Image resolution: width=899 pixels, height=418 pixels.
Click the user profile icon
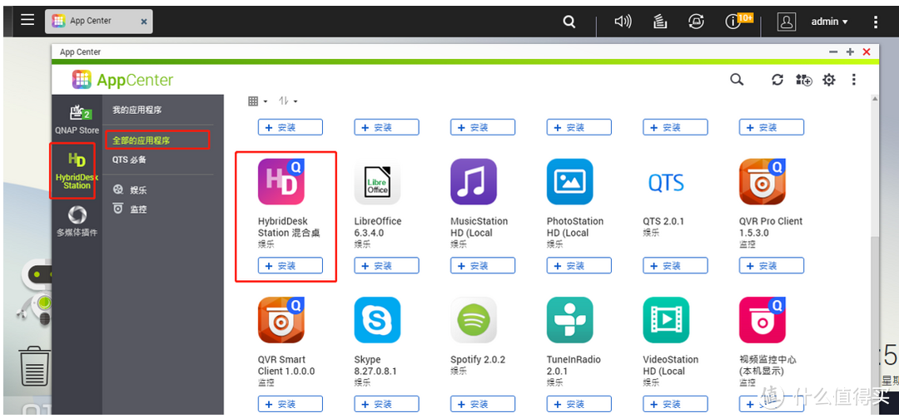point(786,22)
